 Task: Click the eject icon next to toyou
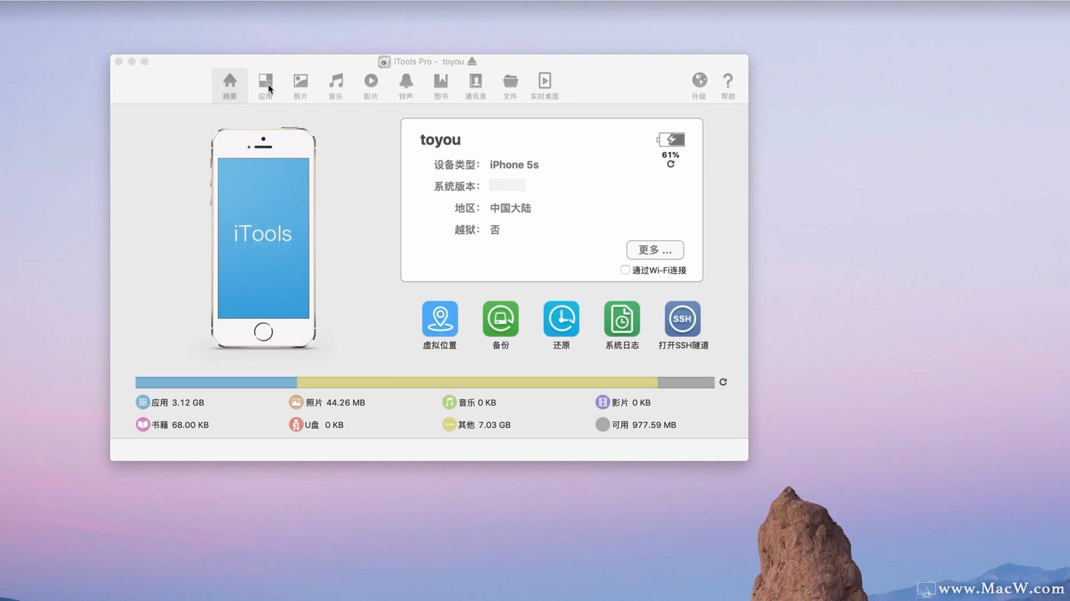pos(472,61)
